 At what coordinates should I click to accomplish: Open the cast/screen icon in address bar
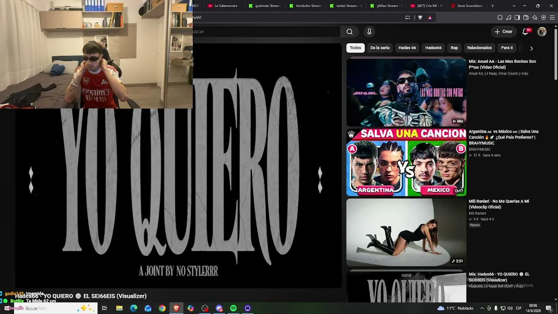tap(408, 17)
